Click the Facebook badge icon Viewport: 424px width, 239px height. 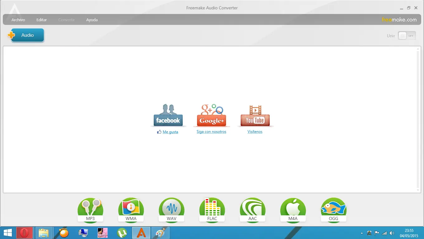click(168, 115)
